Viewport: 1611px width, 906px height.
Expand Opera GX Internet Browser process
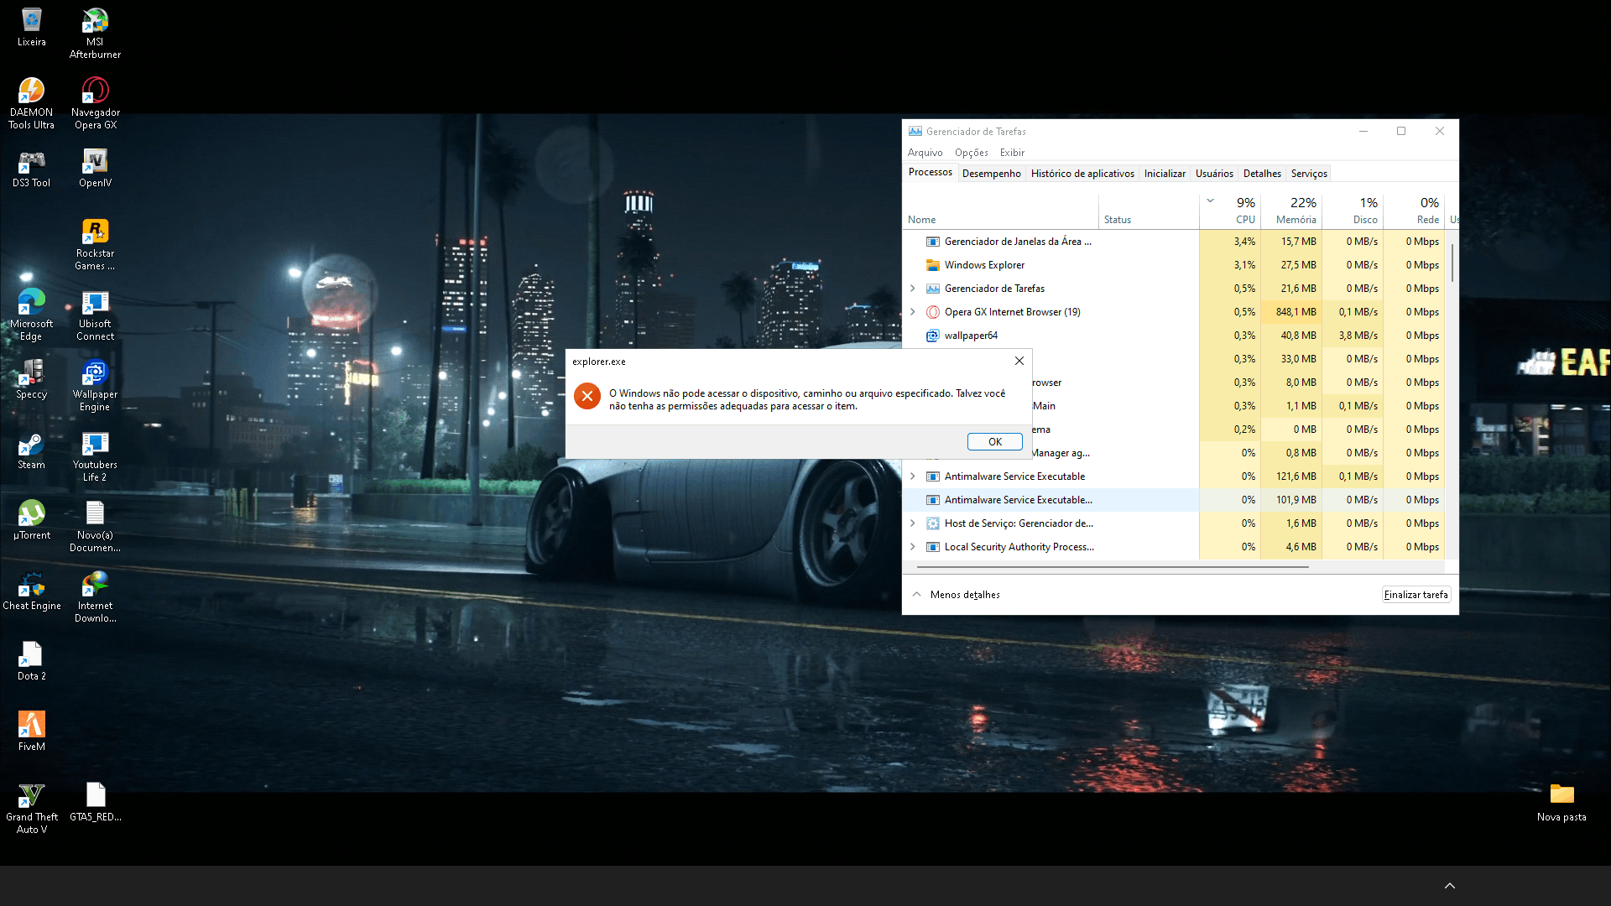tap(913, 311)
